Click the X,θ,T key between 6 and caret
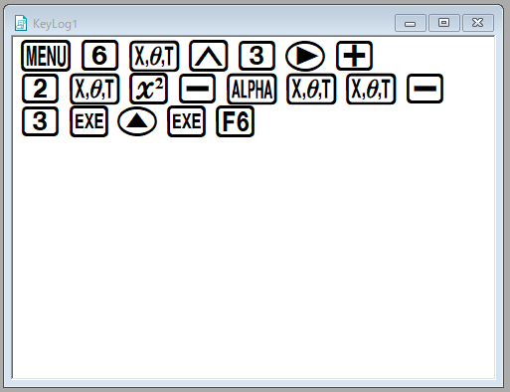Image resolution: width=510 pixels, height=392 pixels. click(154, 56)
